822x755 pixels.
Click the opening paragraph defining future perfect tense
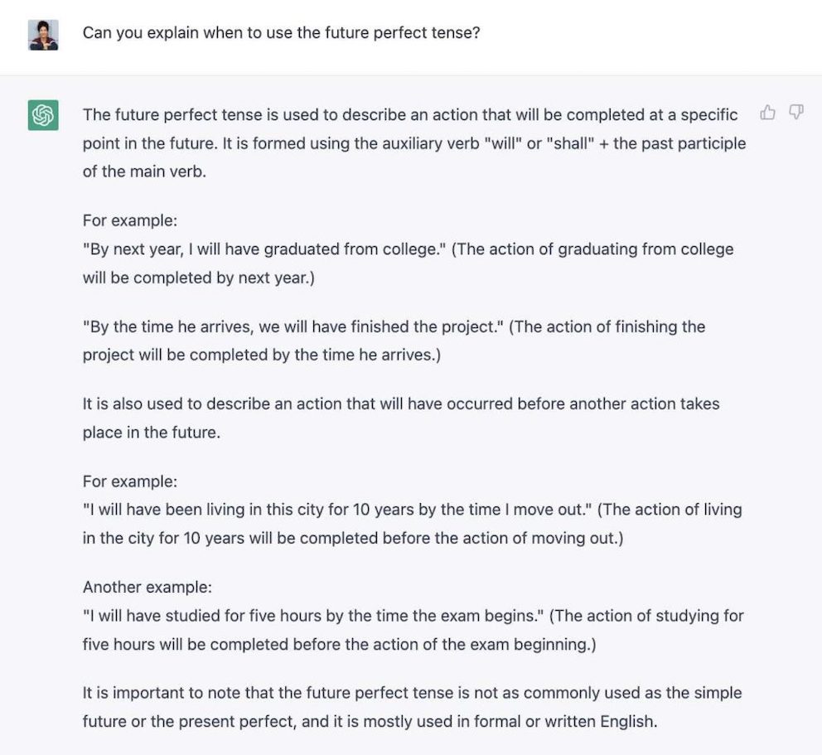tap(414, 143)
